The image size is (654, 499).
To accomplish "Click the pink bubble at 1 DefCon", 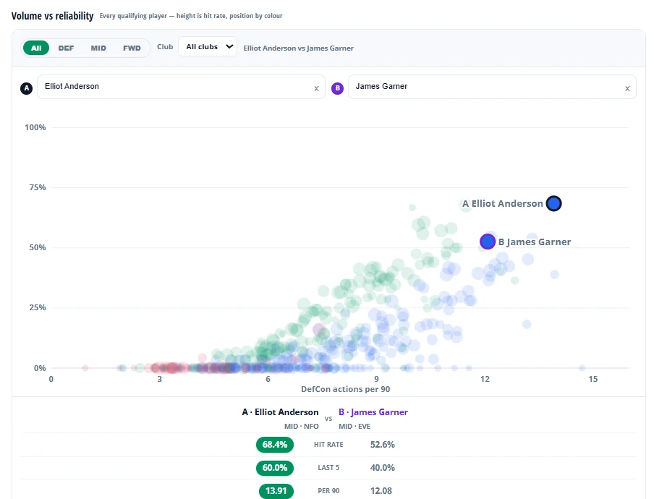I will click(85, 367).
